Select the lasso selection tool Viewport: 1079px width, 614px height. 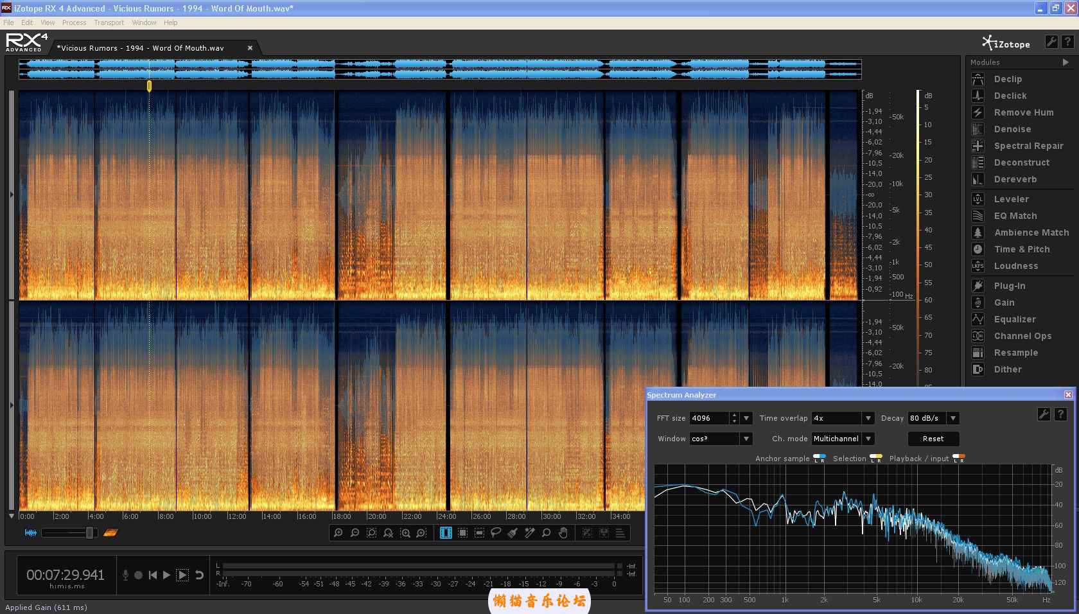point(496,533)
